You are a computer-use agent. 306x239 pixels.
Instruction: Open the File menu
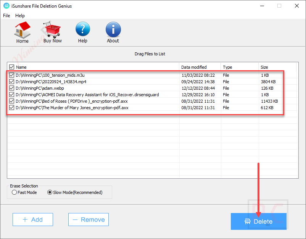click(6, 16)
